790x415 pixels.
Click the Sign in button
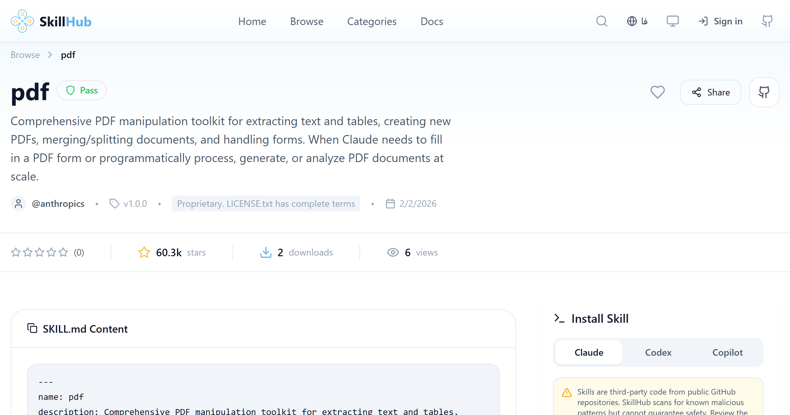pyautogui.click(x=721, y=21)
